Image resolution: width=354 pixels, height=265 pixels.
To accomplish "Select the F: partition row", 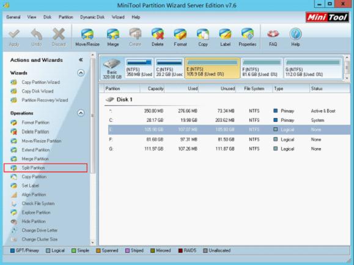I will (229, 140).
